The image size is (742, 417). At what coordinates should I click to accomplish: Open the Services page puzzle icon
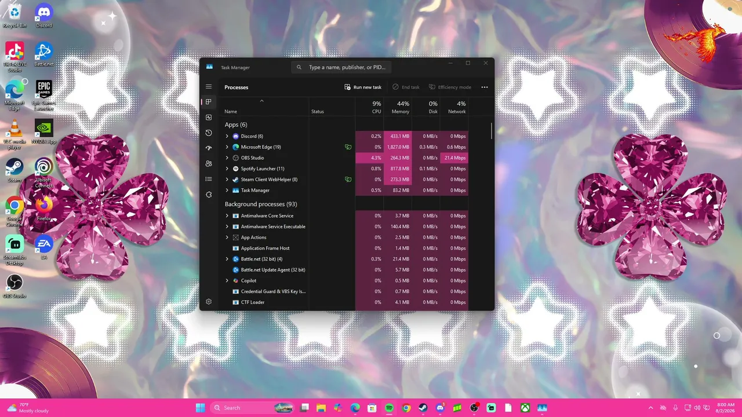[209, 195]
